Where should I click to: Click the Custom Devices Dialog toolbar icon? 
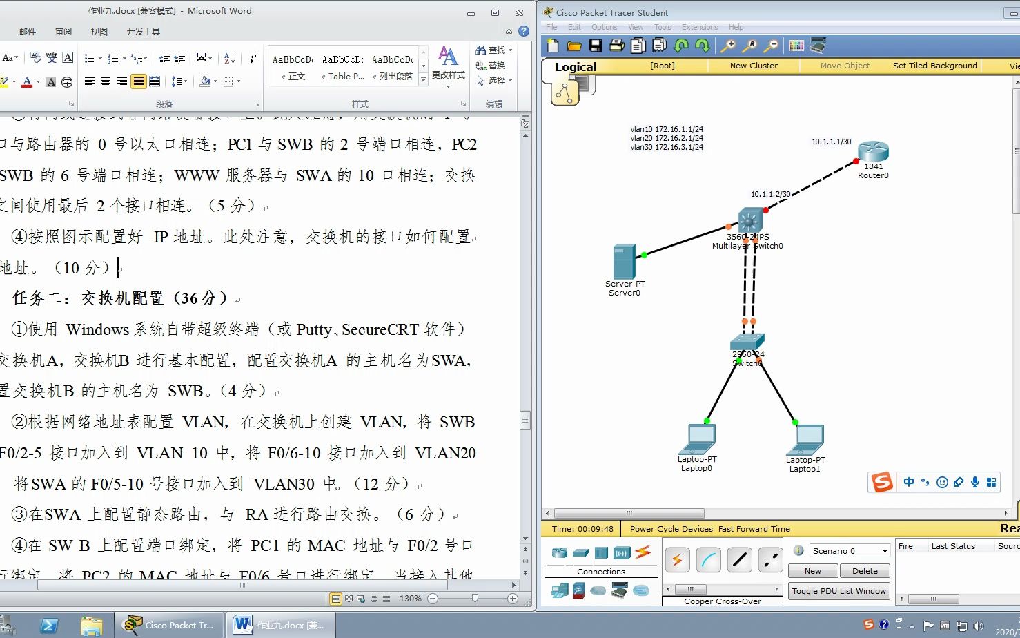(x=818, y=44)
